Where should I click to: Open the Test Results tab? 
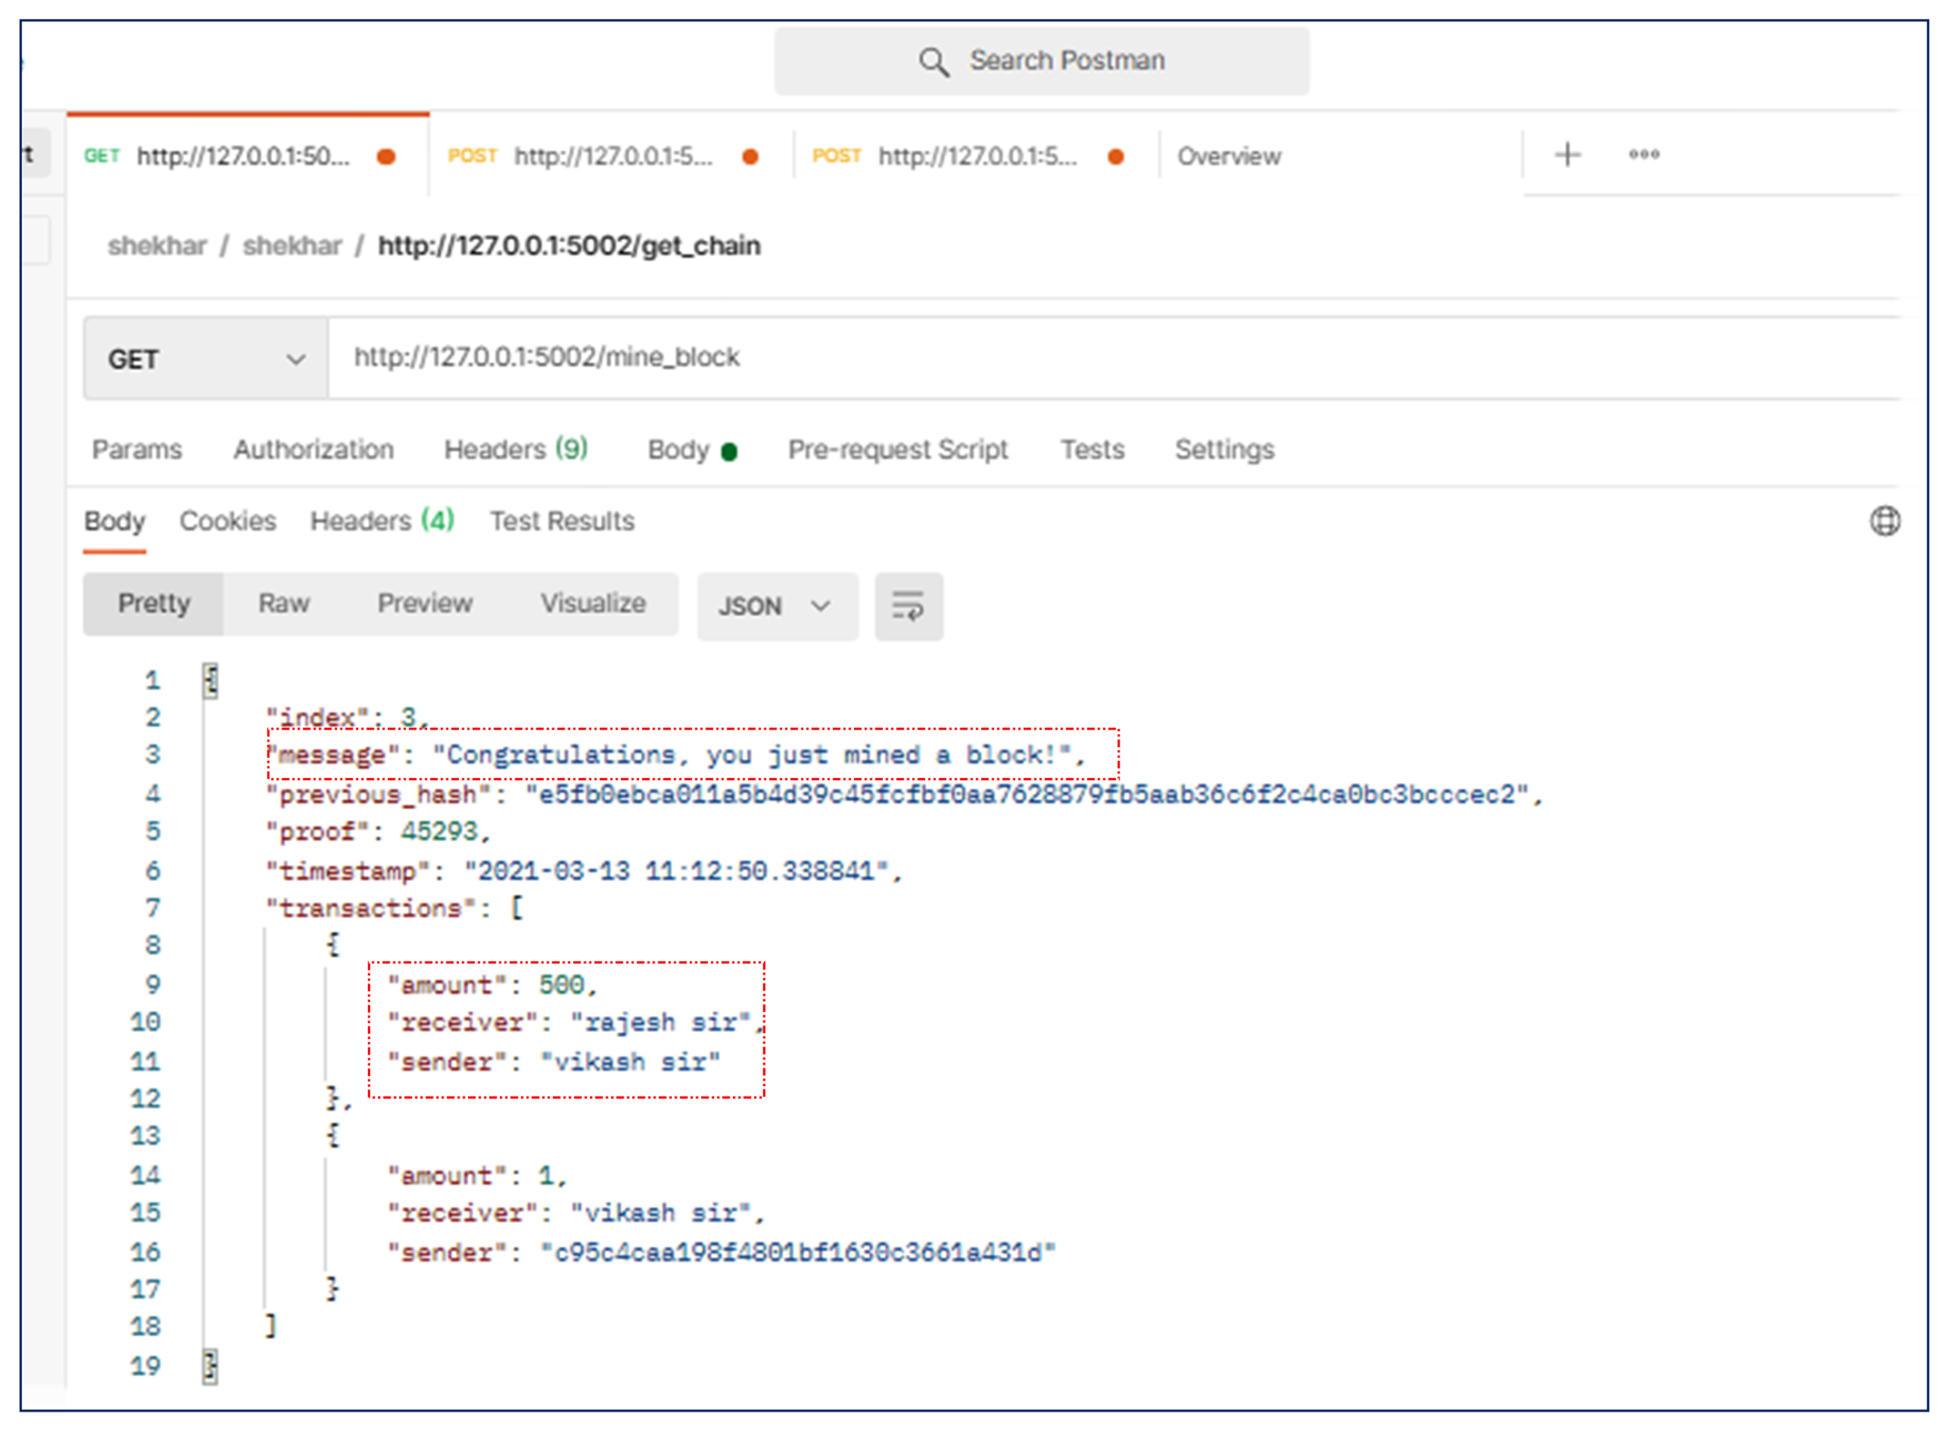562,521
